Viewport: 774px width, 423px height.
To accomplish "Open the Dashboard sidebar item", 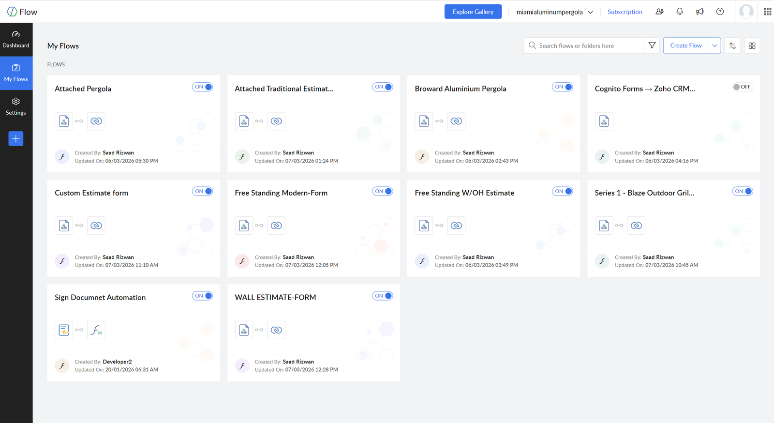I will [16, 40].
